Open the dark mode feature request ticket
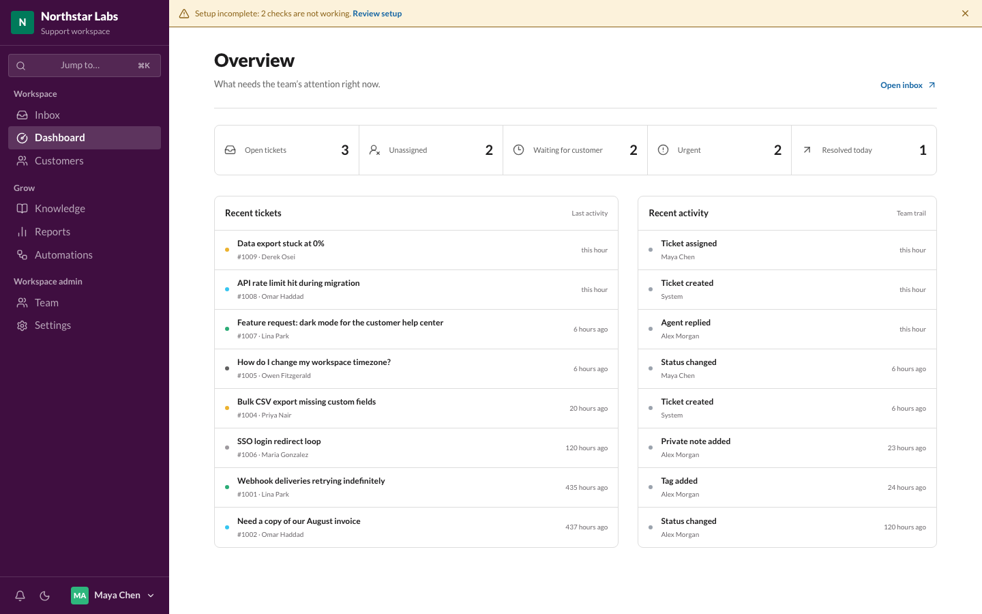The width and height of the screenshot is (982, 614). click(416, 330)
